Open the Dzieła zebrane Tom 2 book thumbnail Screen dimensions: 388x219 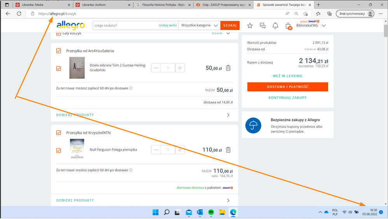(77, 68)
